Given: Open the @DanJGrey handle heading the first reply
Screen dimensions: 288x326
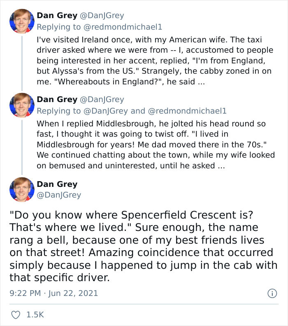Looking at the screenshot, I should [x=102, y=16].
